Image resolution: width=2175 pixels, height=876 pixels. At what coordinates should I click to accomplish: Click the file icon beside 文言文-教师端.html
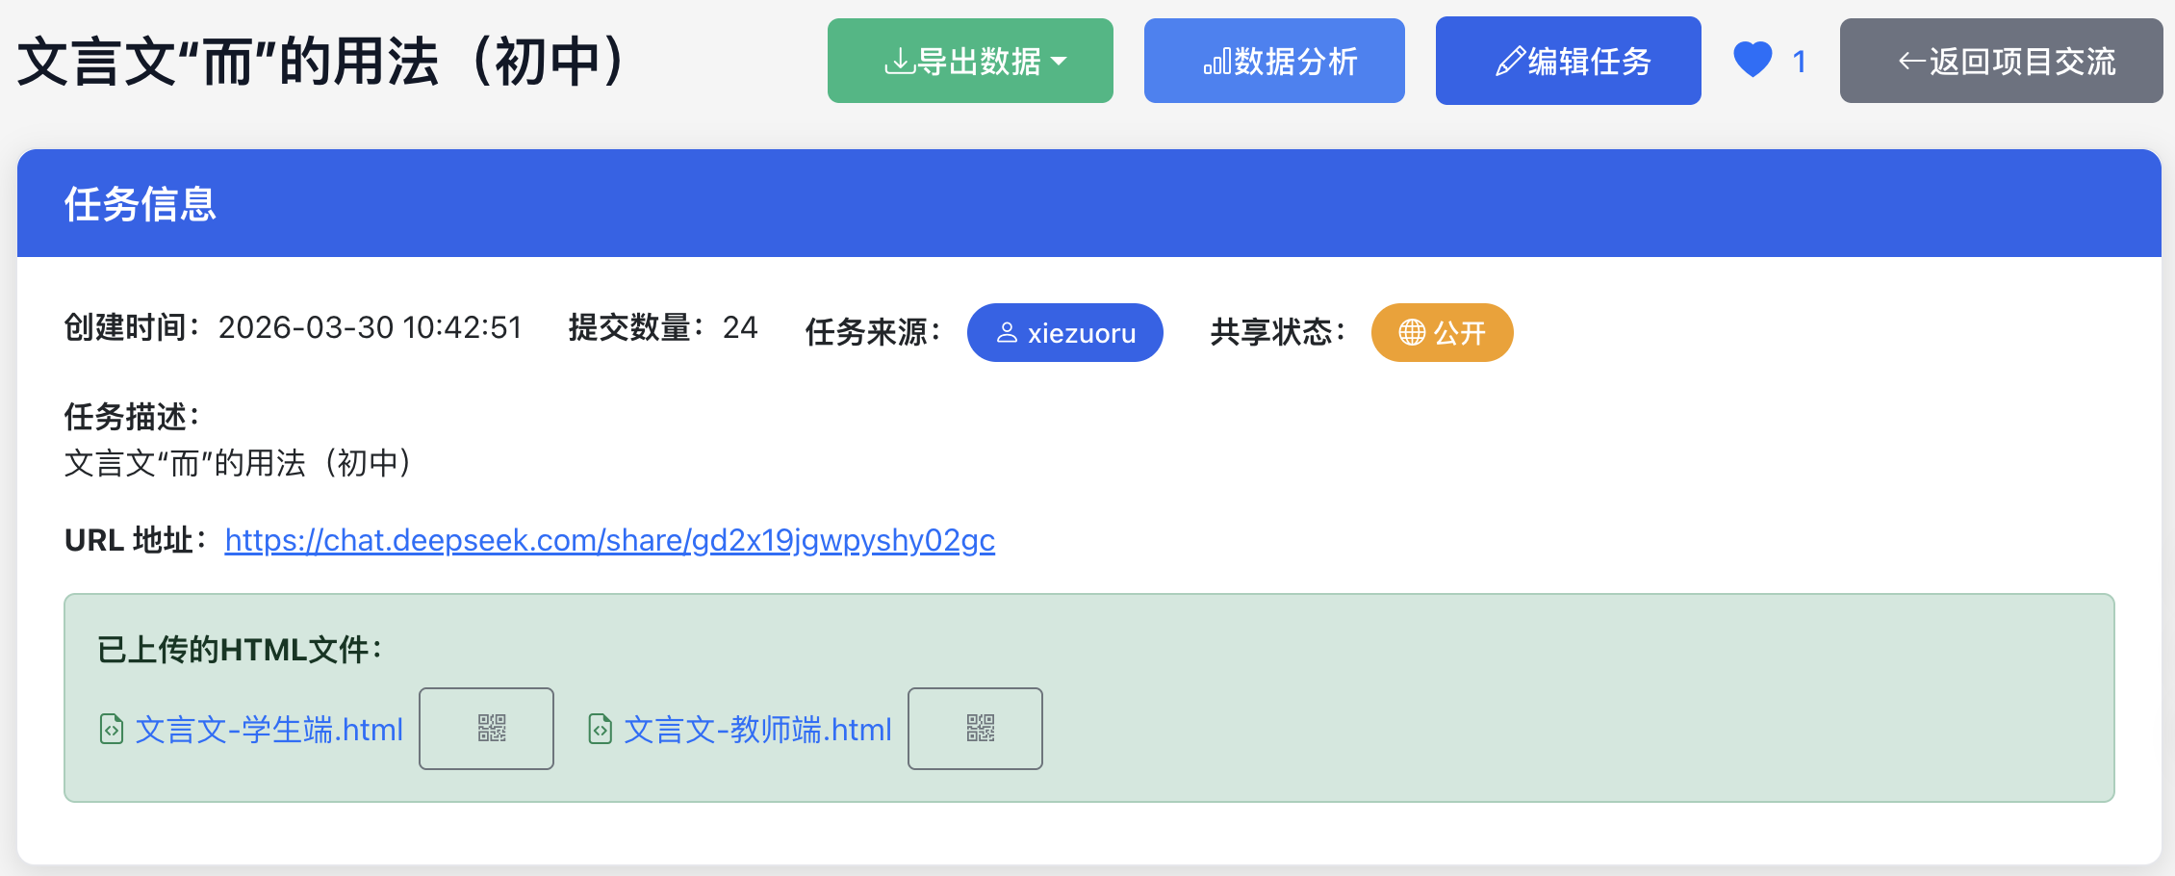tap(601, 730)
